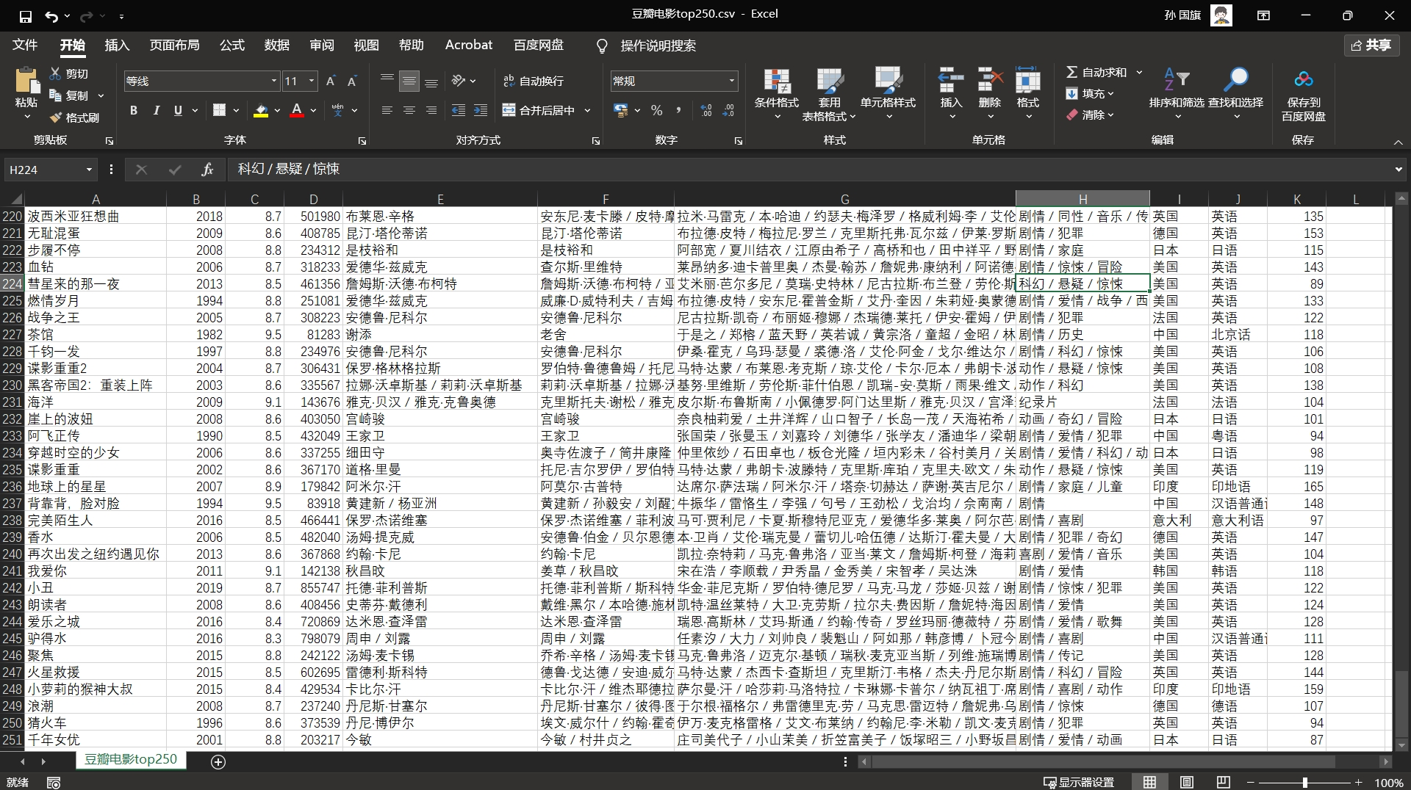1411x790 pixels.
Task: Decrease font size with small A icon
Action: [352, 81]
